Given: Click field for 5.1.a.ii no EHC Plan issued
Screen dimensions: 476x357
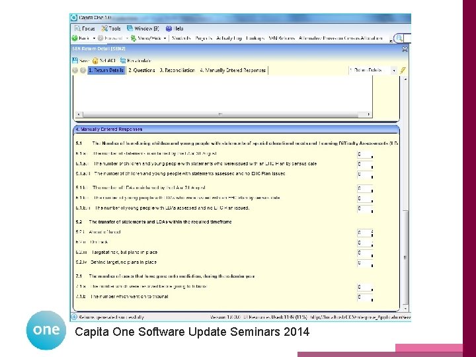Looking at the screenshot, I should [x=364, y=175].
